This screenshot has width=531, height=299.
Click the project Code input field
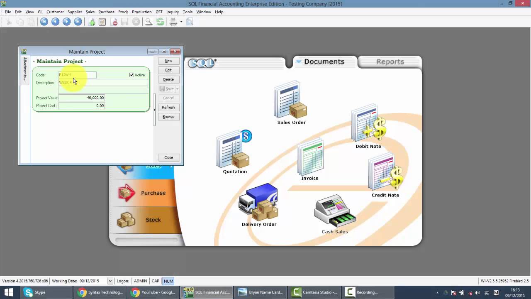(x=77, y=75)
